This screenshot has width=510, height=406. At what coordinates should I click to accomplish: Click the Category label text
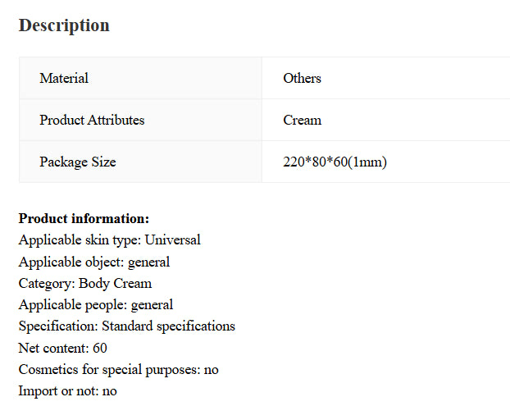(x=46, y=284)
